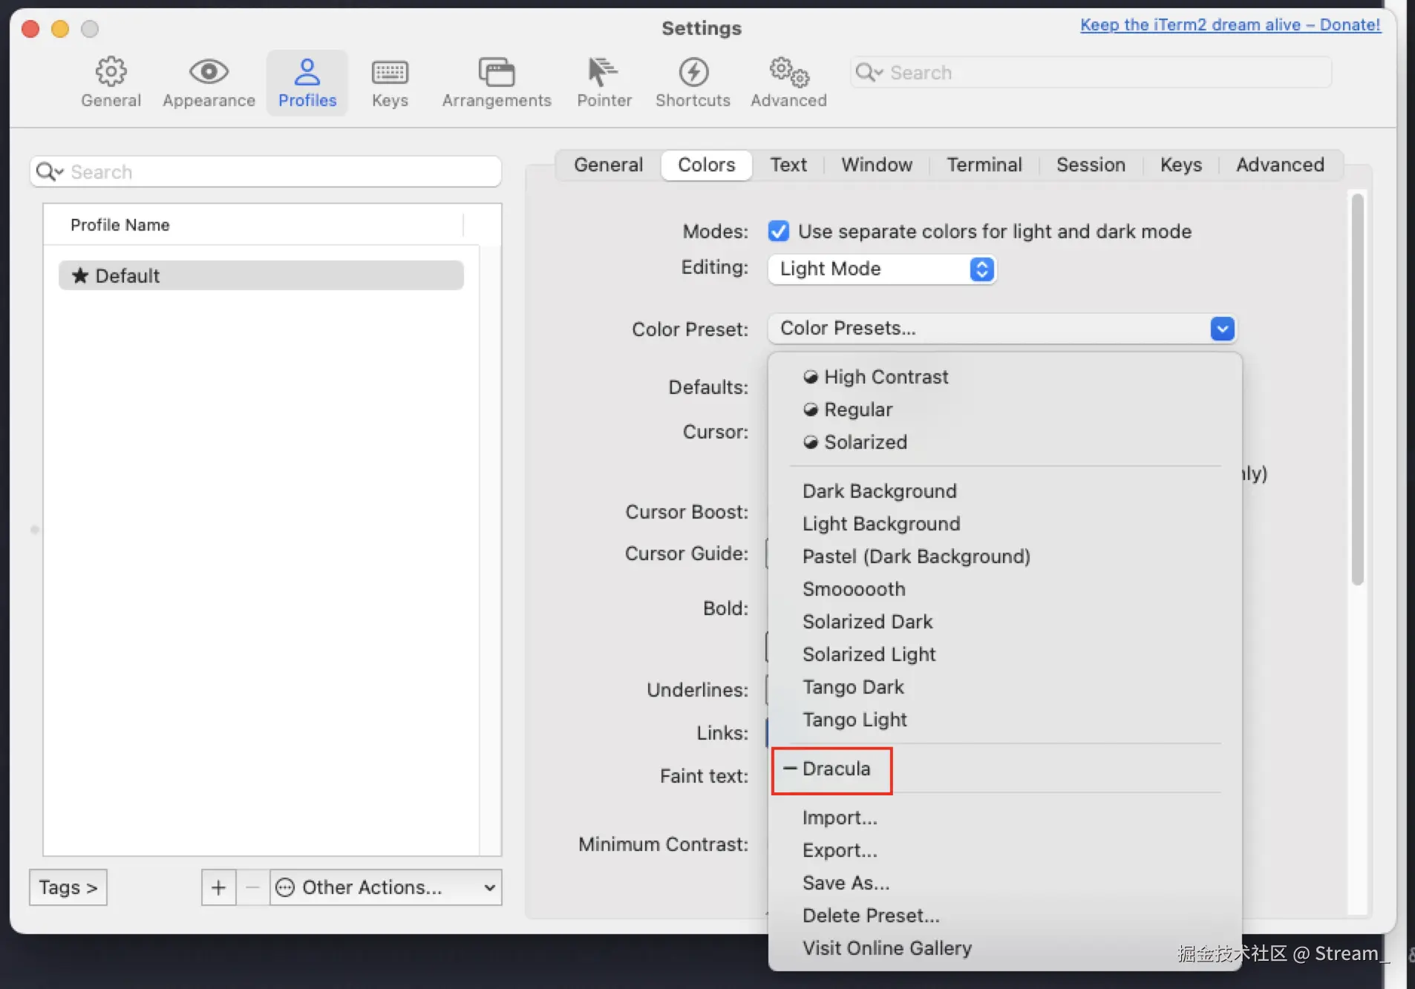
Task: Choose Save As... from the presets menu
Action: [1005, 883]
